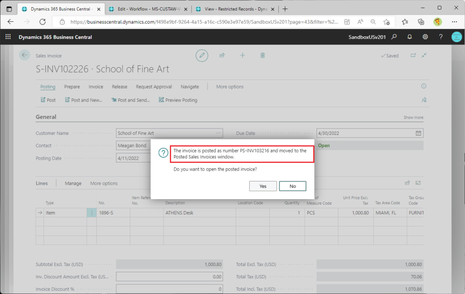Open the Manage menu in Lines
This screenshot has height=294, width=465.
click(x=73, y=183)
